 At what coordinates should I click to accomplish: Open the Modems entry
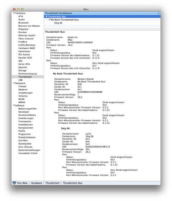[x=23, y=90]
